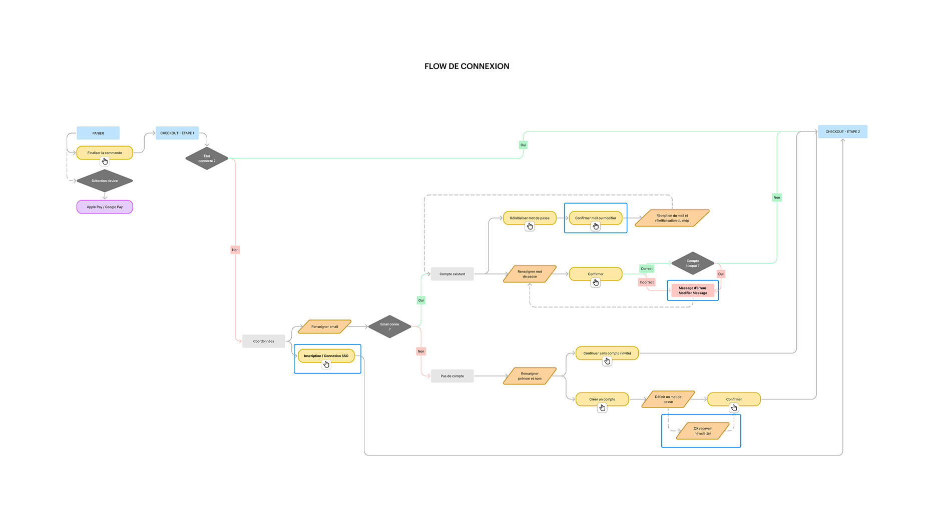Select the "État connecté ?" decision diamond
Viewport: 934px width, 516px height.
(206, 158)
